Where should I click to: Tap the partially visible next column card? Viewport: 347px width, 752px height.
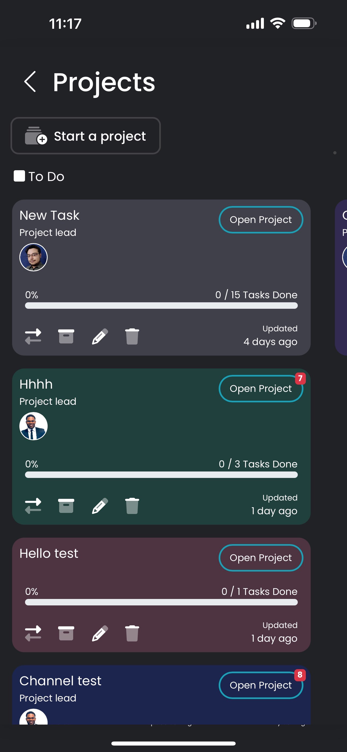tap(341, 277)
